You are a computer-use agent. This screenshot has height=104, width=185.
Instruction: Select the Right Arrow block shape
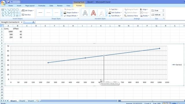pos(11,12)
